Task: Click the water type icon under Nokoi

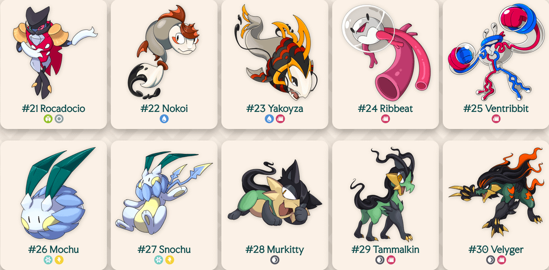Action: [164, 119]
